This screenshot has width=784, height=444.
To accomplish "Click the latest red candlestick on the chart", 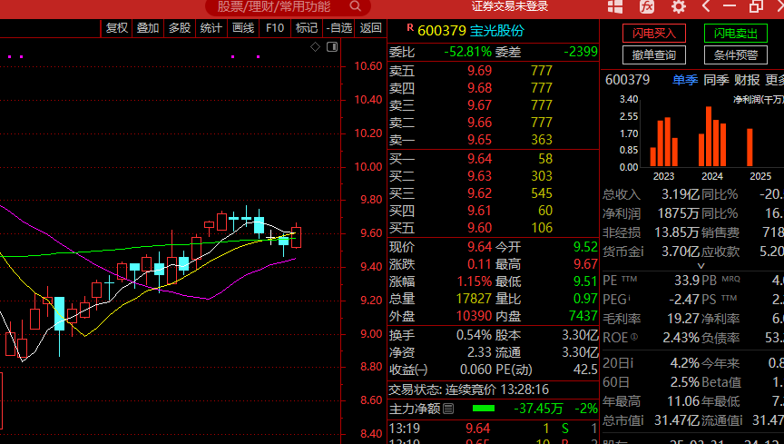I will 296,237.
